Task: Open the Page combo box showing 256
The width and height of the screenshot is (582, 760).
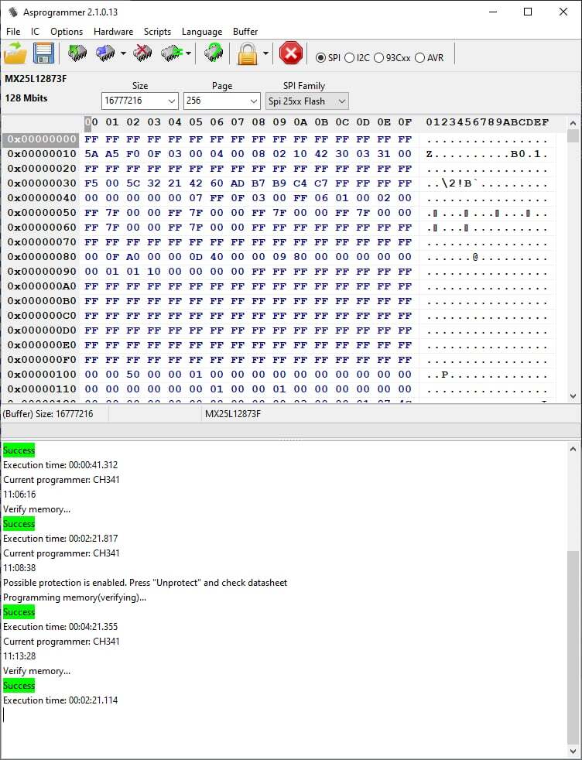Action: click(x=221, y=101)
